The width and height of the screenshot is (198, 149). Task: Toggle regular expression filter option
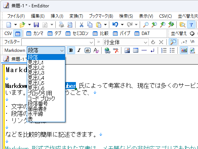(x=184, y=42)
